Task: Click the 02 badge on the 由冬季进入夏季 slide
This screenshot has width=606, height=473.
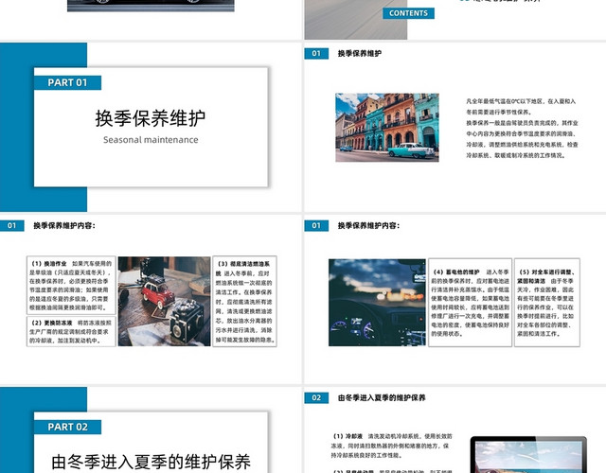Action: tap(316, 397)
